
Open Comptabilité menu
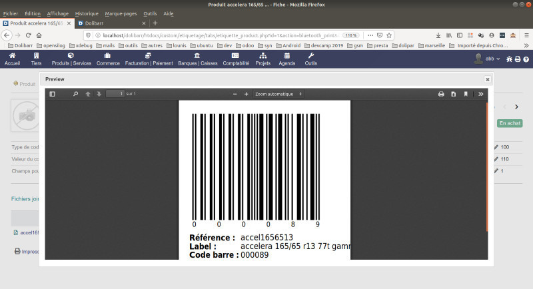(236, 59)
